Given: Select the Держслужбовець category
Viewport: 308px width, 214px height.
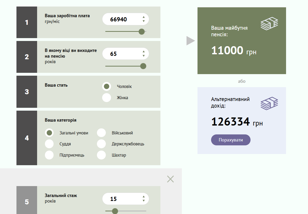Looking at the screenshot, I should [101, 144].
